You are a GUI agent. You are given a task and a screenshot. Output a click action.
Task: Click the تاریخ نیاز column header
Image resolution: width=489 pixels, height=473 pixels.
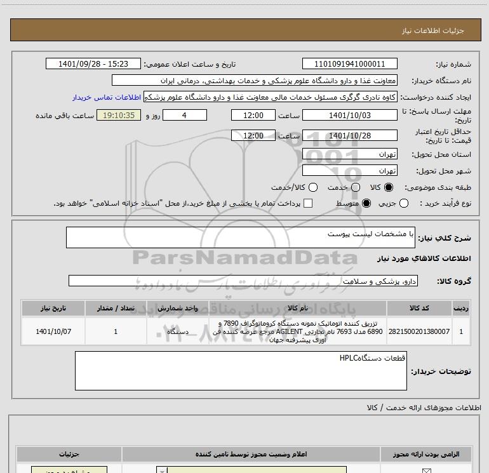click(x=53, y=308)
